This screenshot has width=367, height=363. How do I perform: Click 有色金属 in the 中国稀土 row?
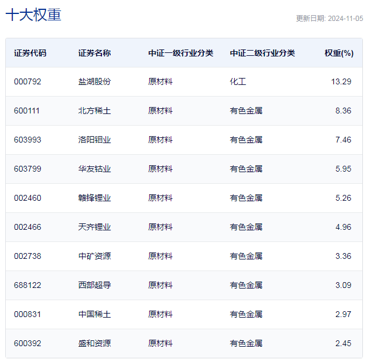(246, 314)
